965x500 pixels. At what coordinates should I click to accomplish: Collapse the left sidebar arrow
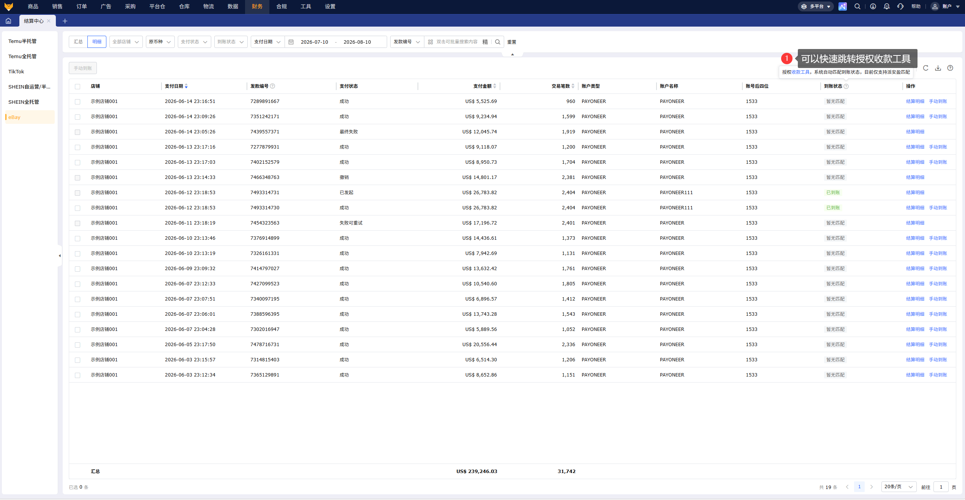click(x=60, y=256)
